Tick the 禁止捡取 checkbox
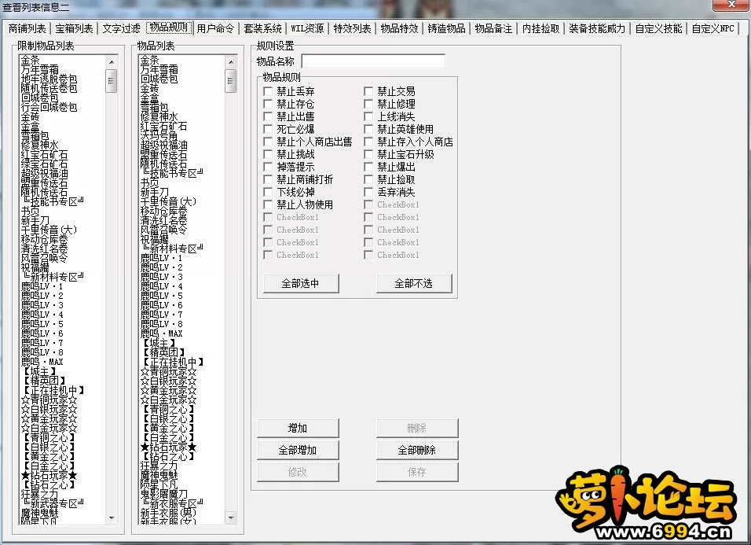 tap(368, 179)
